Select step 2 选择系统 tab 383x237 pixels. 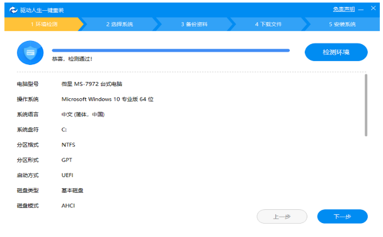(120, 24)
